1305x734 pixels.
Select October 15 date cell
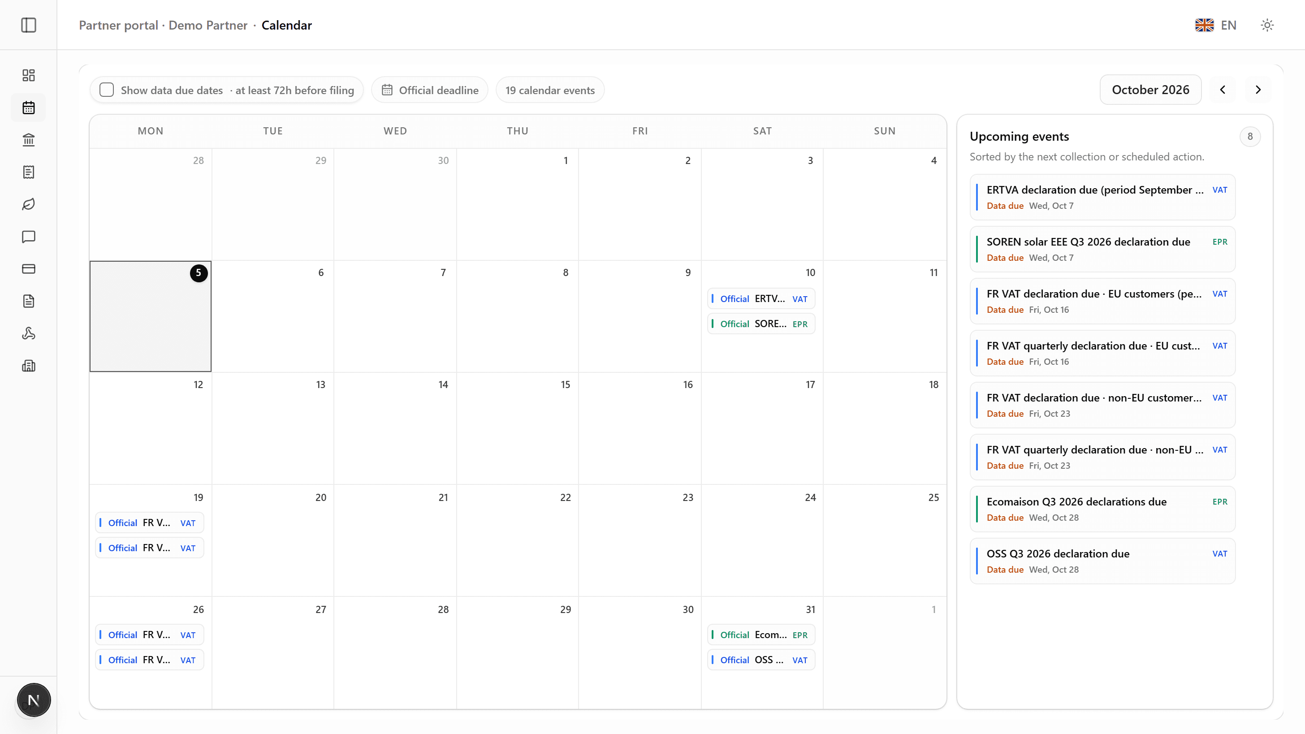[x=517, y=428]
